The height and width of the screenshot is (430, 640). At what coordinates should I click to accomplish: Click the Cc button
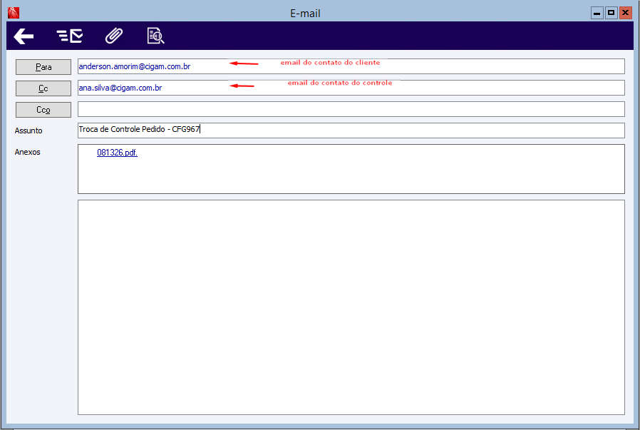pos(43,88)
